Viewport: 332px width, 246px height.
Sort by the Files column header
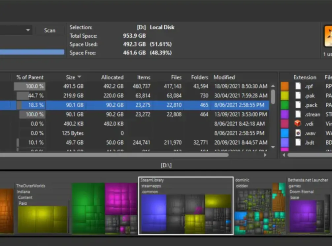pos(176,77)
